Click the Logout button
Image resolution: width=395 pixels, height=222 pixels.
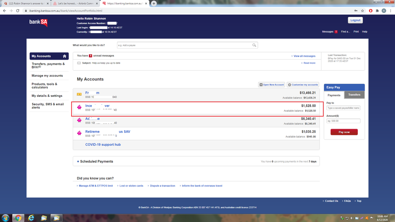(x=355, y=20)
